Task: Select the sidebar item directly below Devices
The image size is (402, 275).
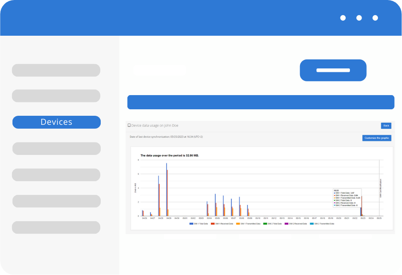Action: click(x=56, y=148)
